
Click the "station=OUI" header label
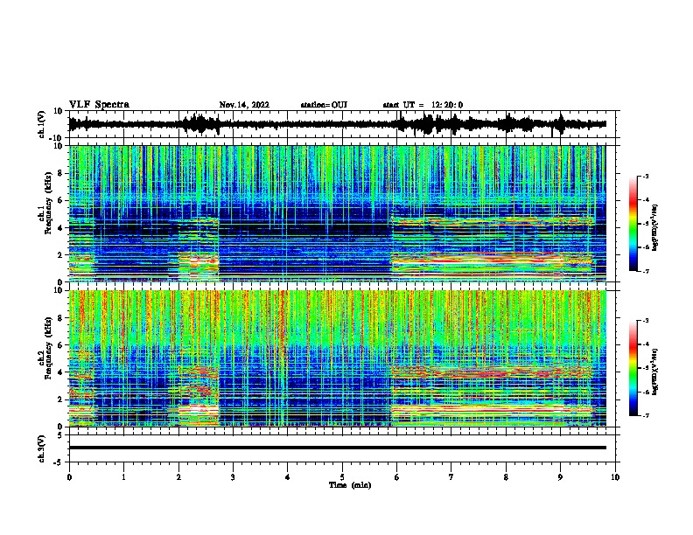[x=324, y=105]
